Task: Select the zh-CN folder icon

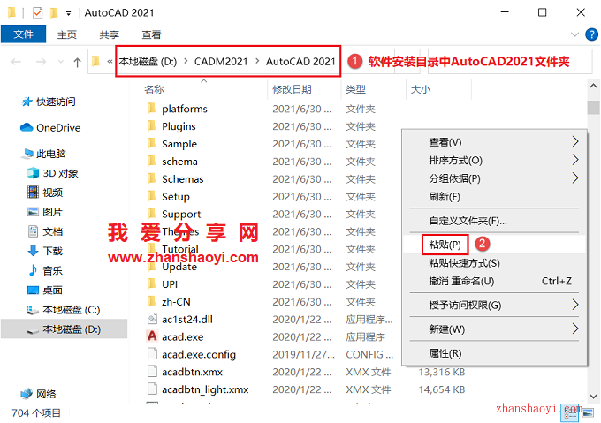Action: click(x=152, y=302)
